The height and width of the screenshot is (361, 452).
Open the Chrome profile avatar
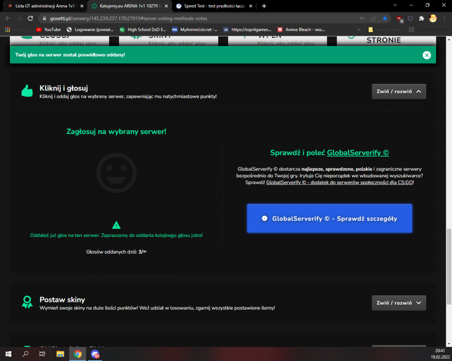[x=433, y=19]
